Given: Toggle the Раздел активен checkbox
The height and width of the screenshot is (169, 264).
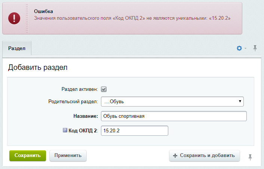Looking at the screenshot, I should click(104, 89).
